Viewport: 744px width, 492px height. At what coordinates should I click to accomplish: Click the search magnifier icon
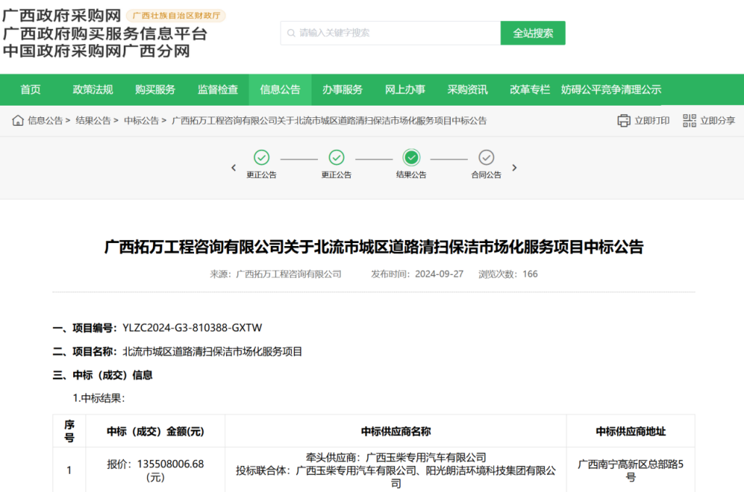click(x=291, y=33)
